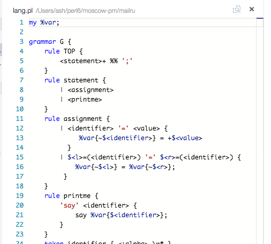Click line number 11 in gutter
271x244 pixels.
(20, 119)
